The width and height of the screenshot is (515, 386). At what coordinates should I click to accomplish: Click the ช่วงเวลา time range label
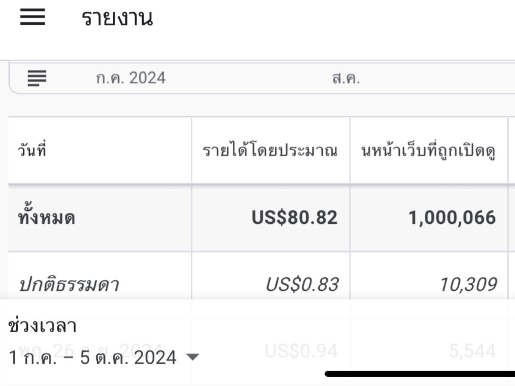[42, 325]
